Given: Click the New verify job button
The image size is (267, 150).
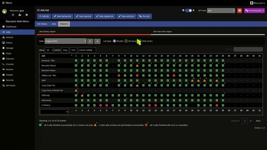Looking at the screenshot, I should (x=126, y=16).
